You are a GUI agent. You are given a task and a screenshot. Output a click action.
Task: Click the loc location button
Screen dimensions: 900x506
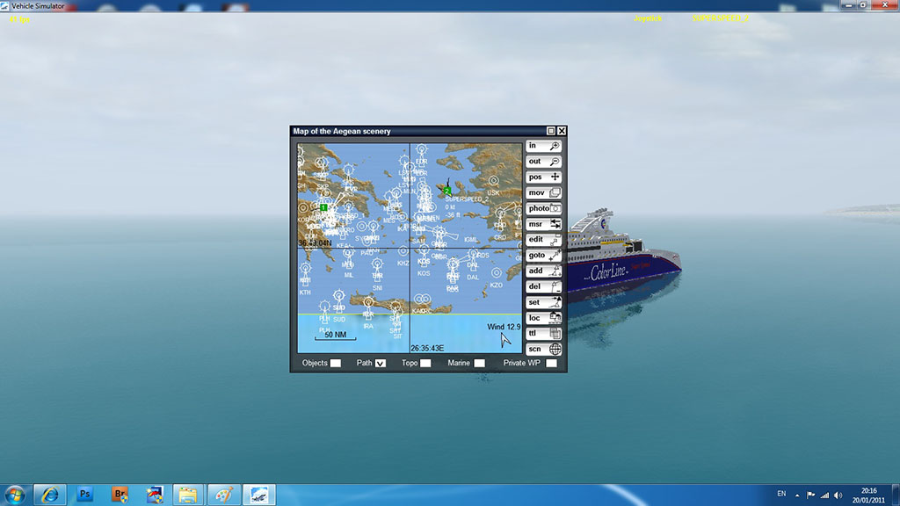point(543,318)
